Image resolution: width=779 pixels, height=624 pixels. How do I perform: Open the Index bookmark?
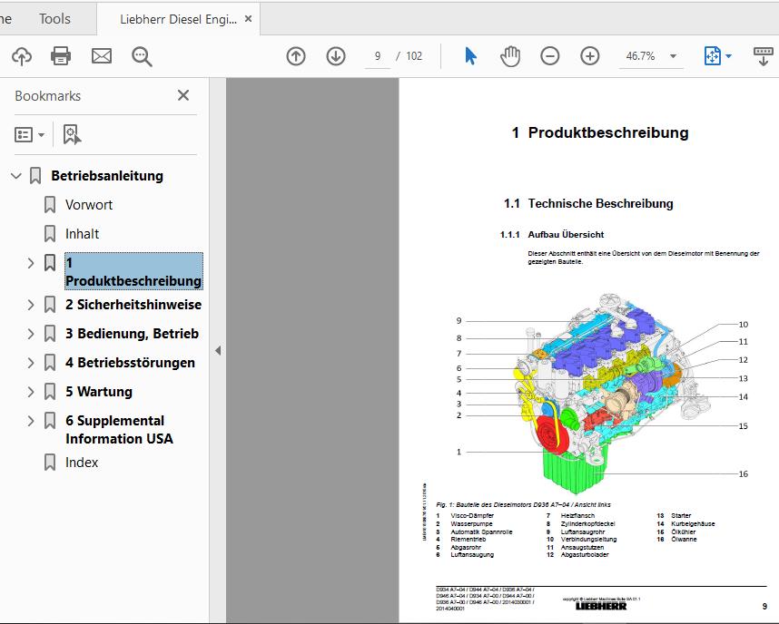pos(82,463)
